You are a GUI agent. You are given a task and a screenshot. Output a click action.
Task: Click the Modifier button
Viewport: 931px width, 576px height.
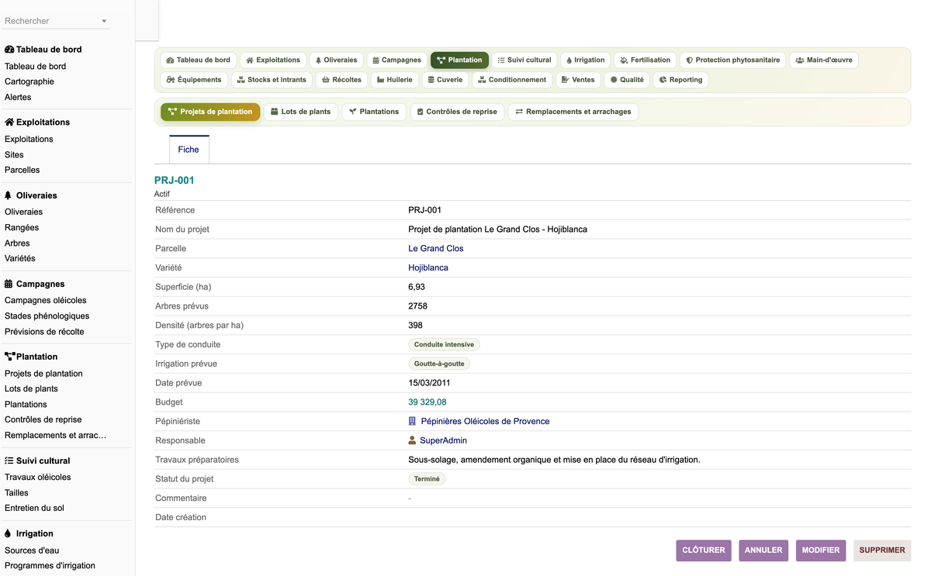coord(821,550)
